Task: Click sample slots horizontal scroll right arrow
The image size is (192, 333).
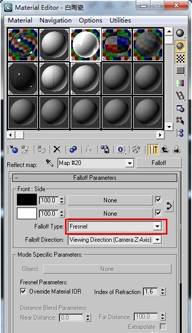Action: click(x=160, y=135)
